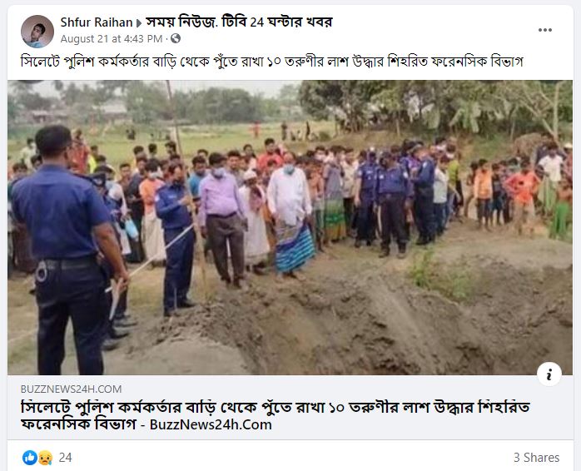Open Shfur Raihan's profile picture
This screenshot has height=471, width=581.
pos(37,32)
